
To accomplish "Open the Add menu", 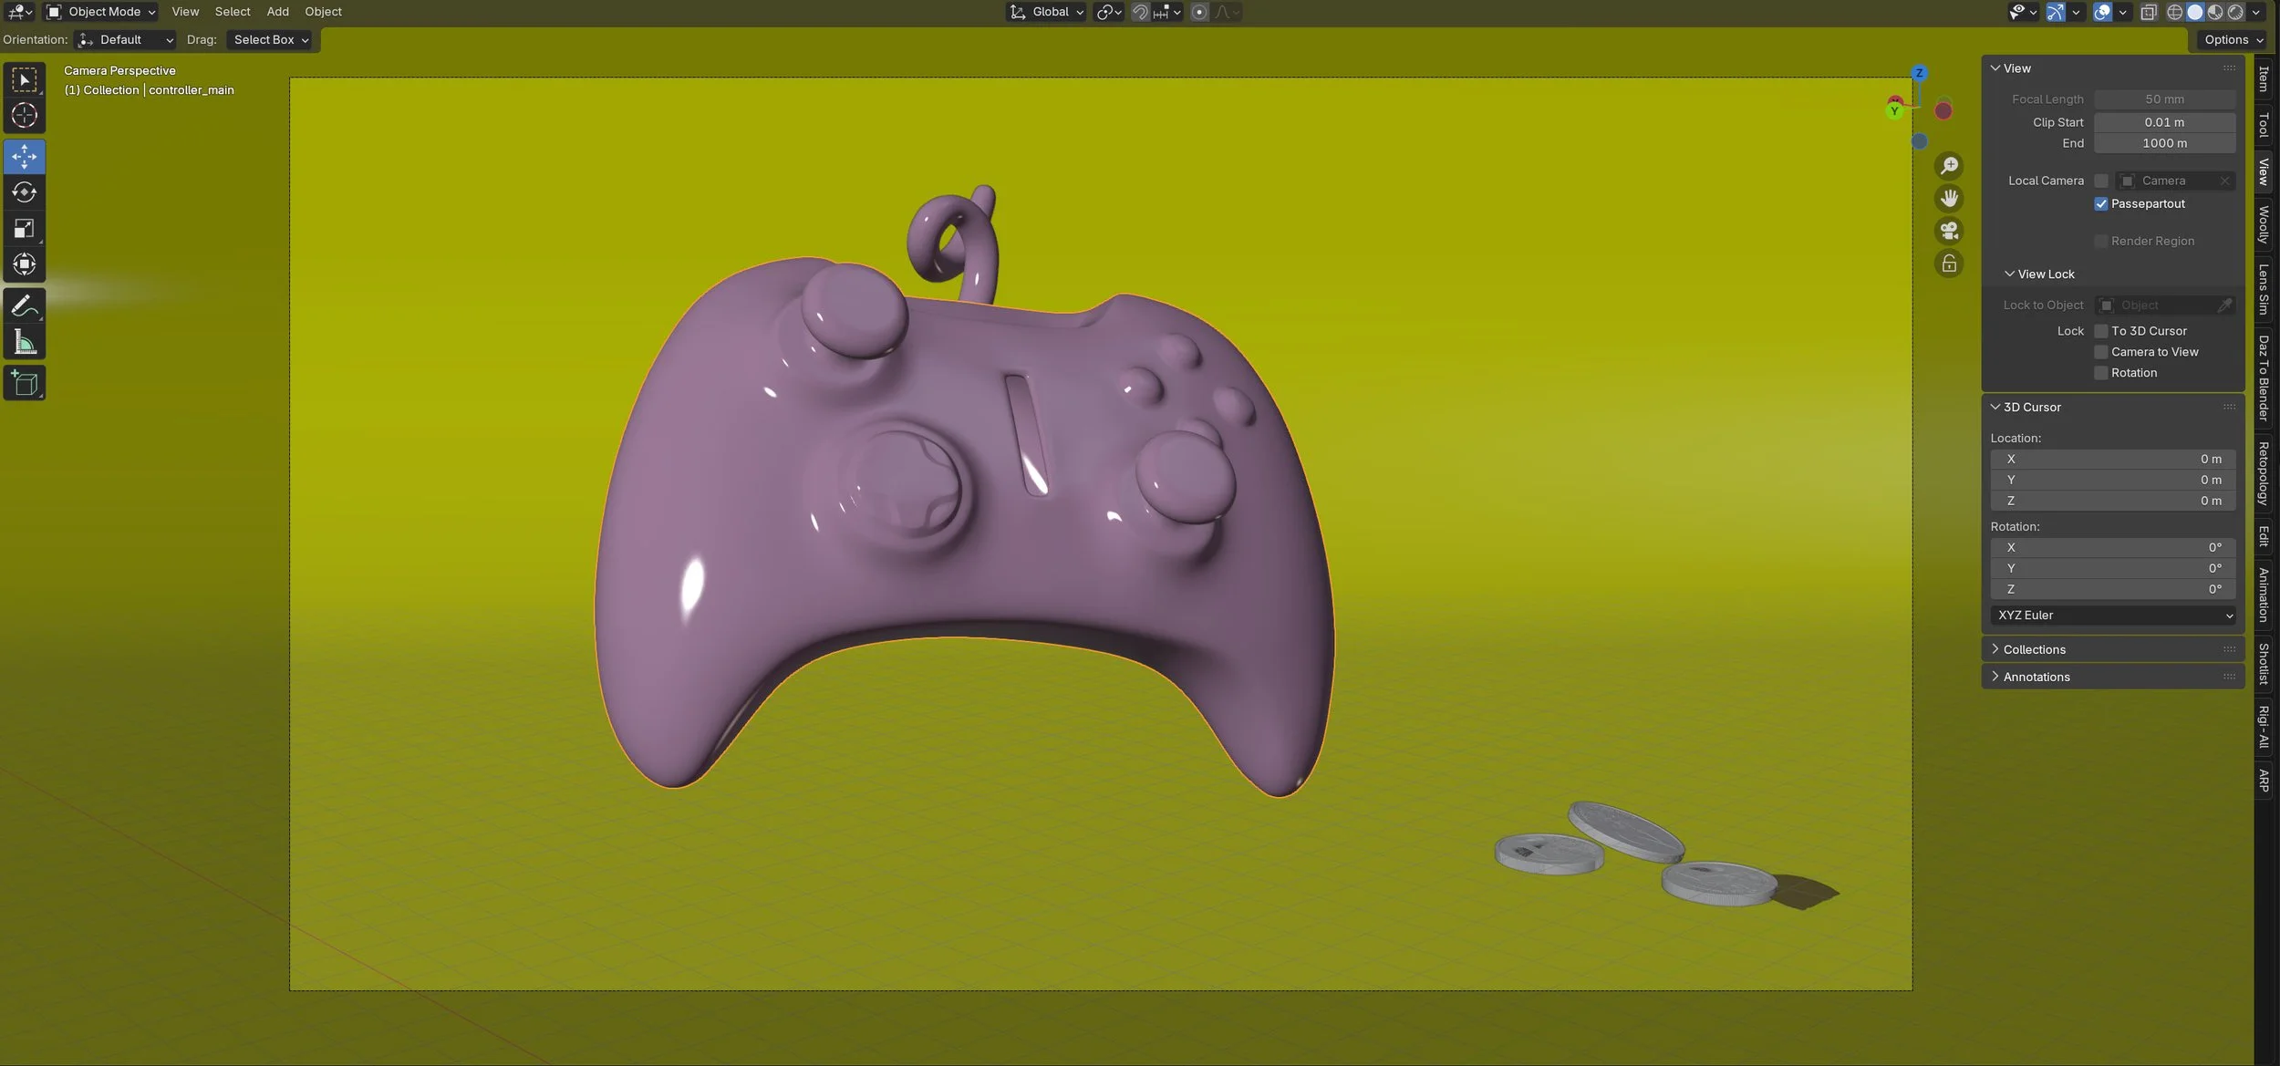I will pyautogui.click(x=277, y=12).
